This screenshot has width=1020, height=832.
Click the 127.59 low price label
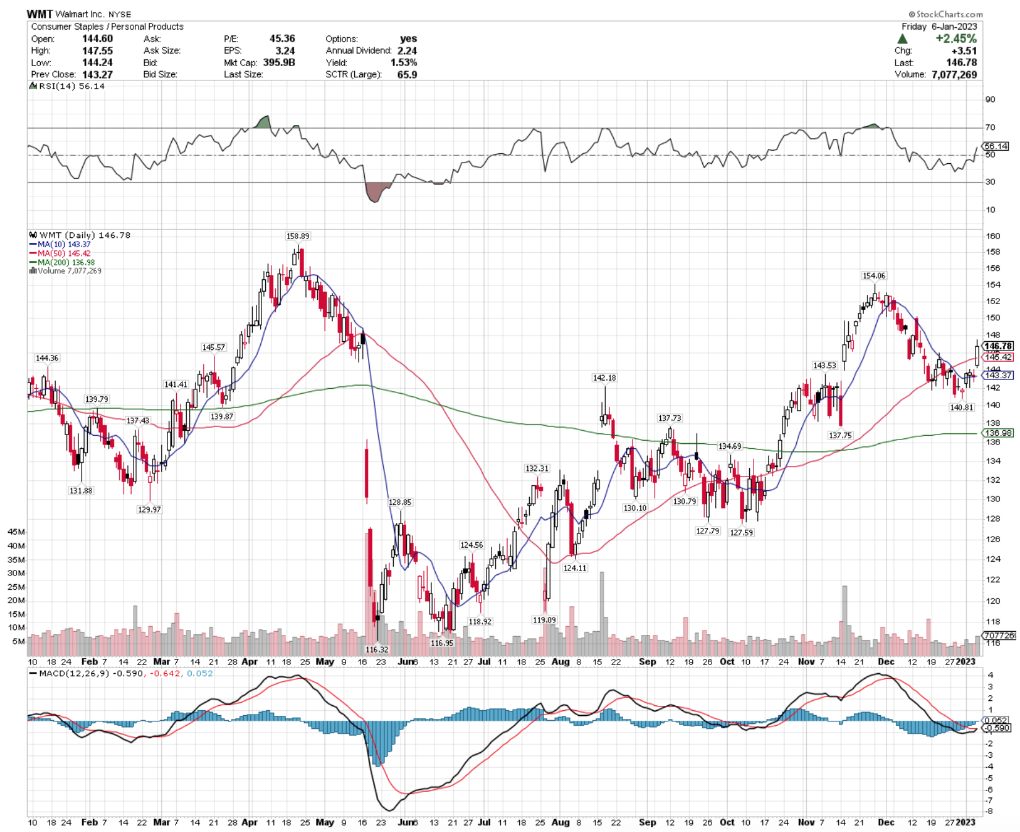(742, 533)
